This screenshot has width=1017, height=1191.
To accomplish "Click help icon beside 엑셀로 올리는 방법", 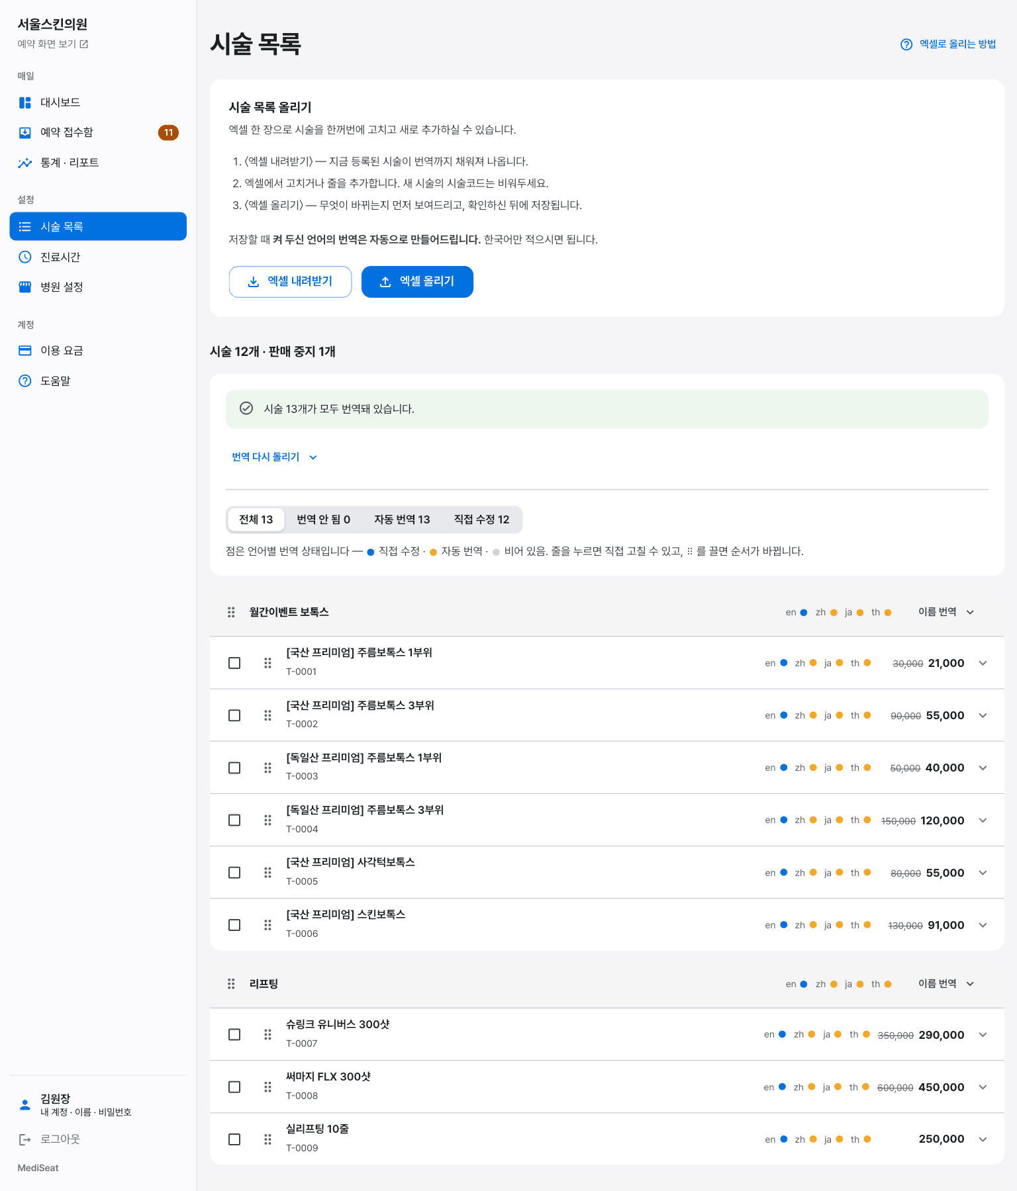I will pos(906,44).
